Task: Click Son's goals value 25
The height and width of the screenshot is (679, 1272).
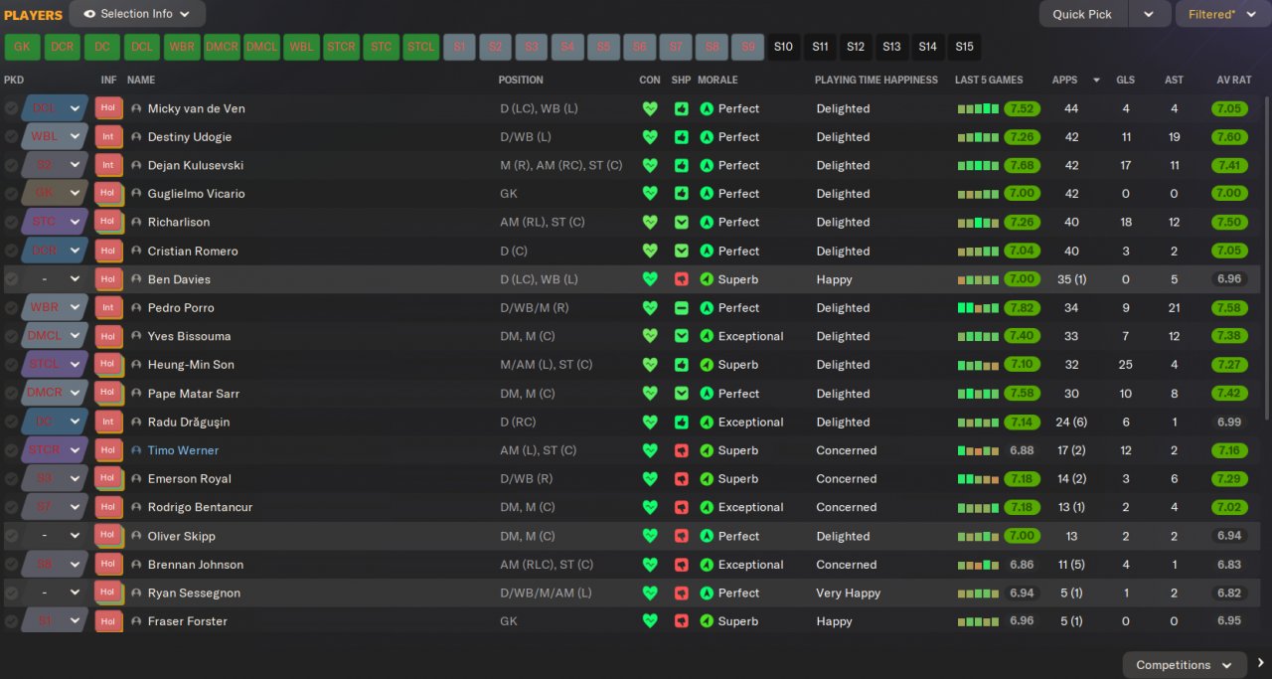Action: pos(1126,365)
